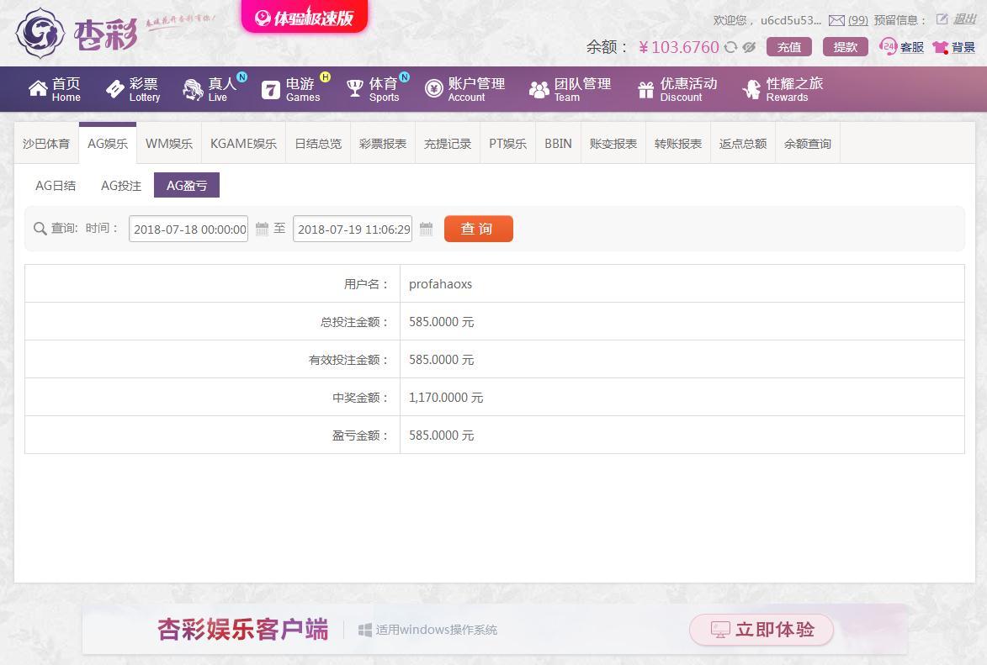Switch to the WM娱乐 tab
The image size is (987, 665).
pos(169,144)
